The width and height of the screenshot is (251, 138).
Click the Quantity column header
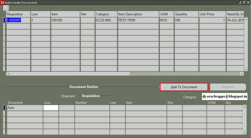186,14
